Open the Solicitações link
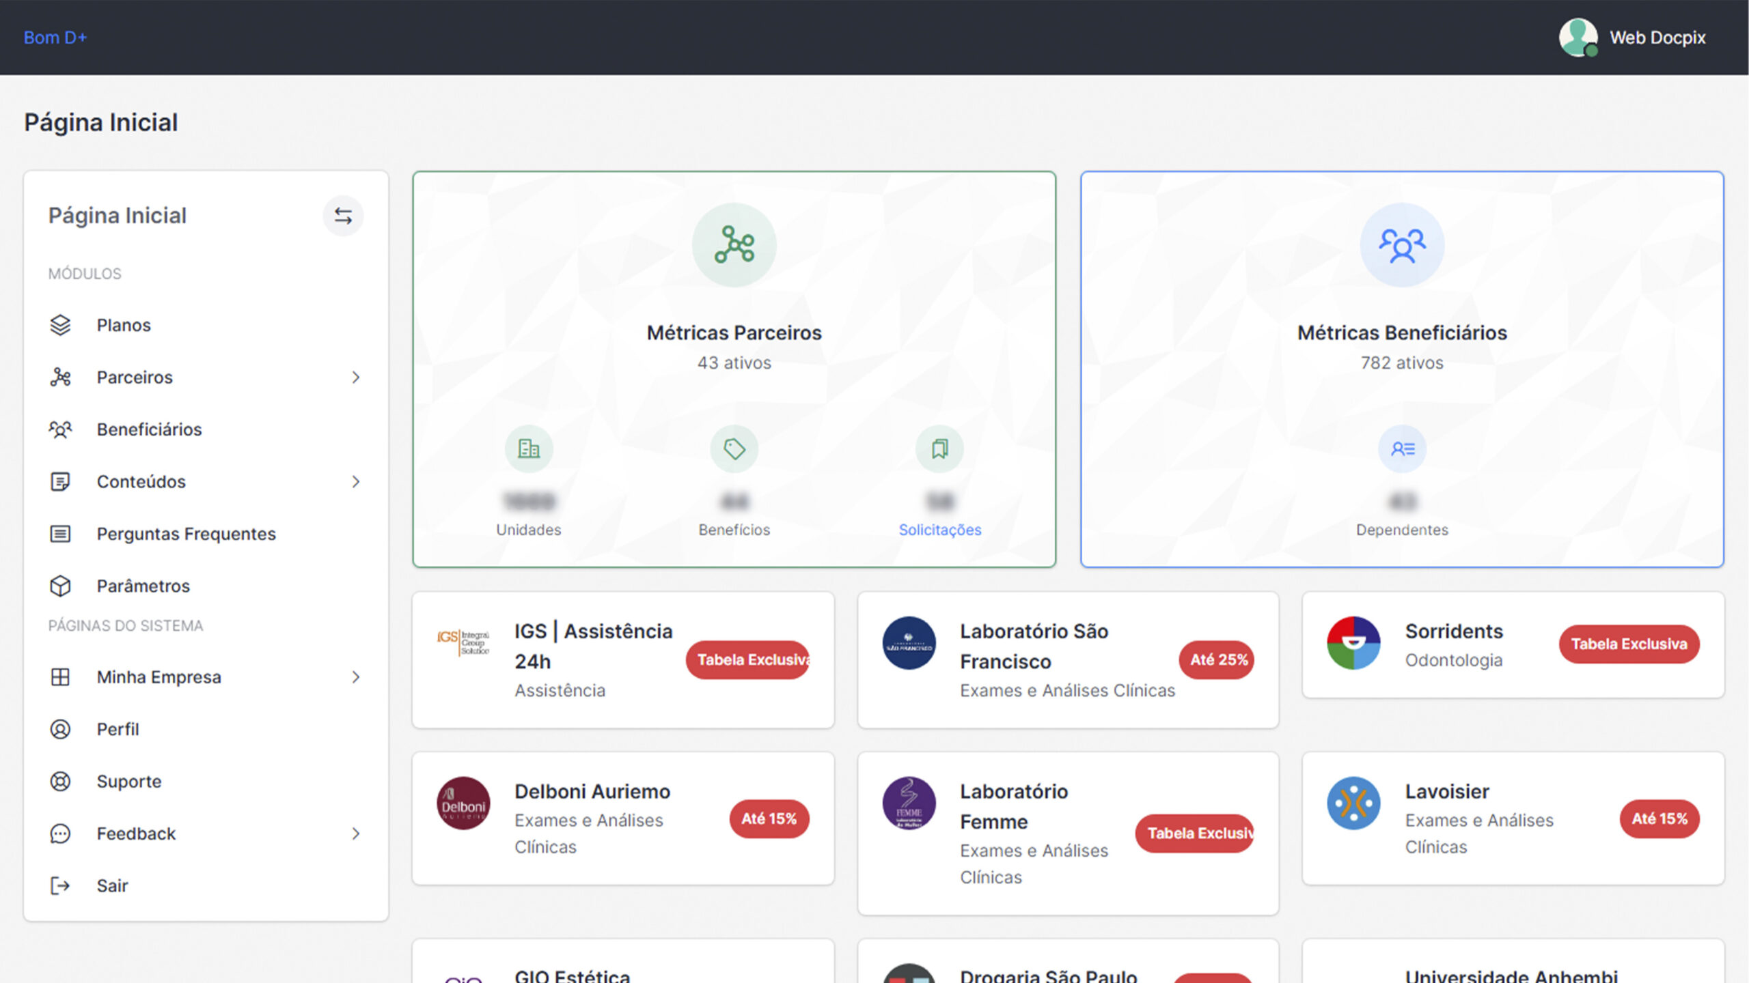The height and width of the screenshot is (983, 1749). tap(939, 530)
